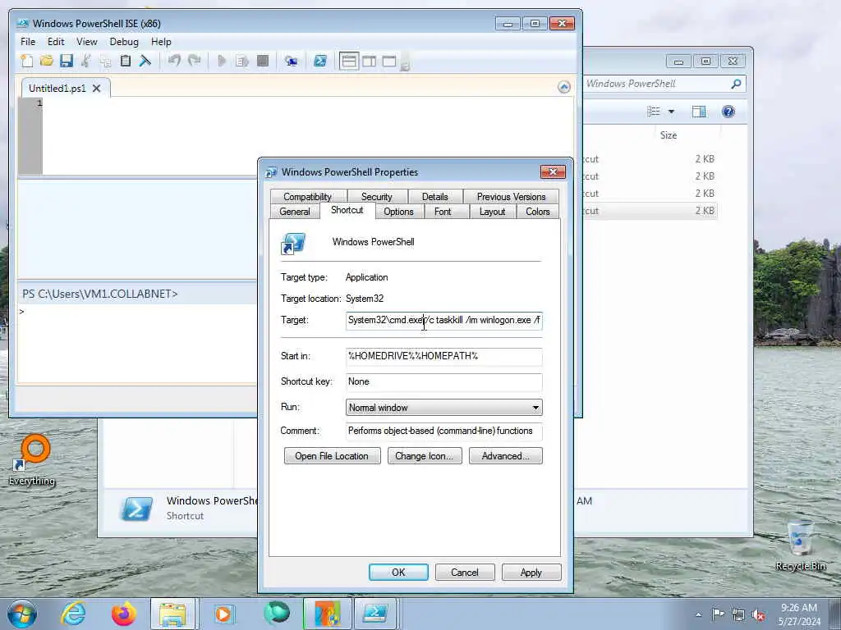Confirm with the OK button
The image size is (841, 630).
[398, 572]
